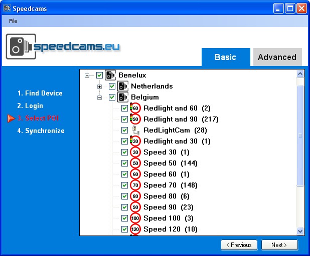The width and height of the screenshot is (310, 256).
Task: Uncheck the Netherlands checkbox
Action: point(112,86)
